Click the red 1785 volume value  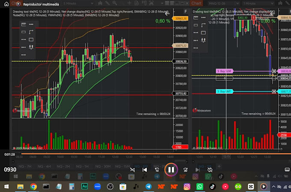[x=181, y=147]
